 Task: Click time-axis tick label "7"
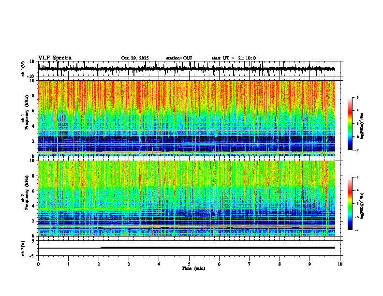click(250, 264)
